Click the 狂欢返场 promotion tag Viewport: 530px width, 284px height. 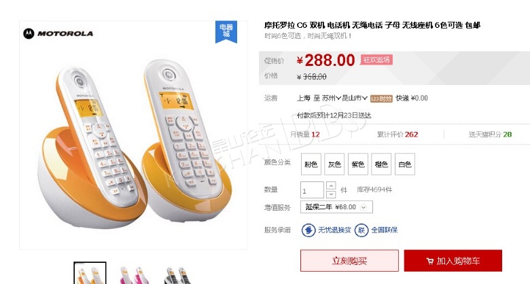376,60
